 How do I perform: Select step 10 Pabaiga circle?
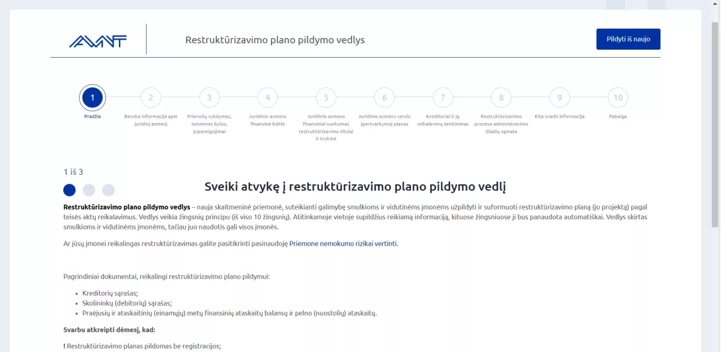(x=617, y=97)
